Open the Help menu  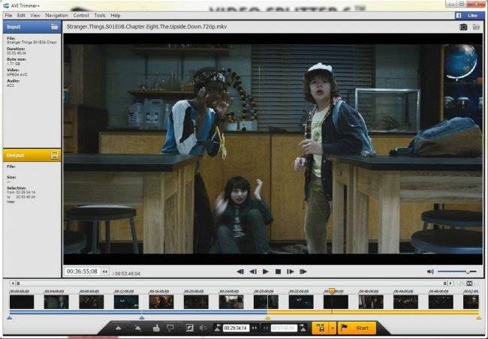(x=116, y=15)
